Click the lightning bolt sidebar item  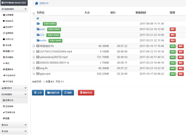pyautogui.click(x=6, y=63)
